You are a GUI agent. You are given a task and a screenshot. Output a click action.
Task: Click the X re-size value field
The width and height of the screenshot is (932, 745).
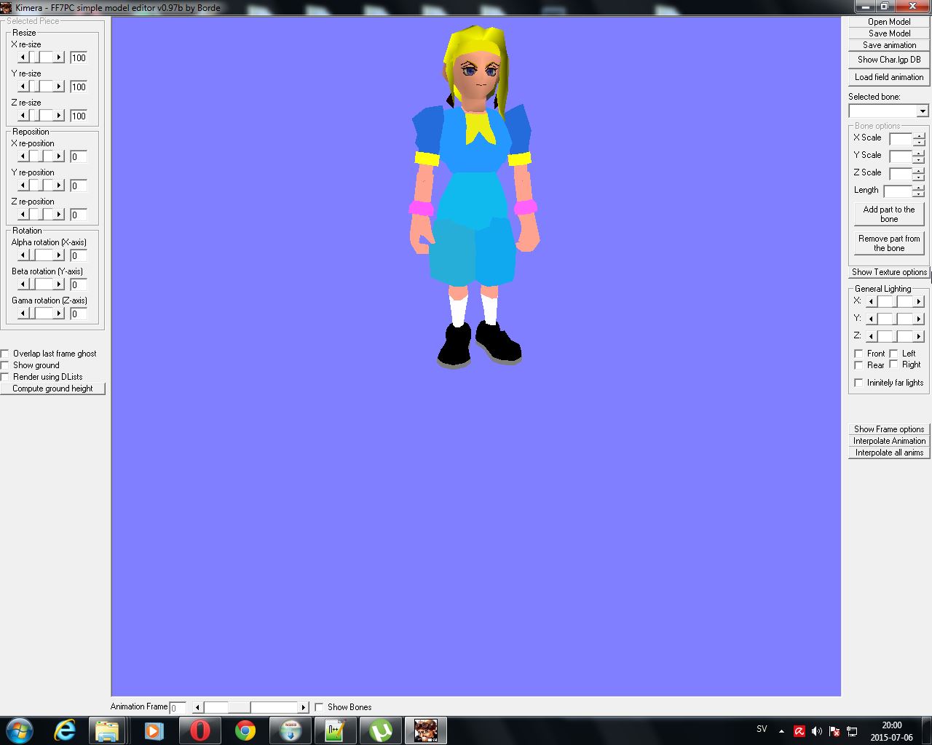pos(79,57)
